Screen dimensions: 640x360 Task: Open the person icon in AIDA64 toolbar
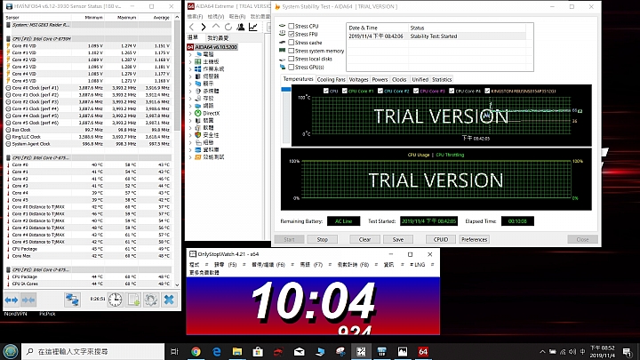tap(240, 27)
